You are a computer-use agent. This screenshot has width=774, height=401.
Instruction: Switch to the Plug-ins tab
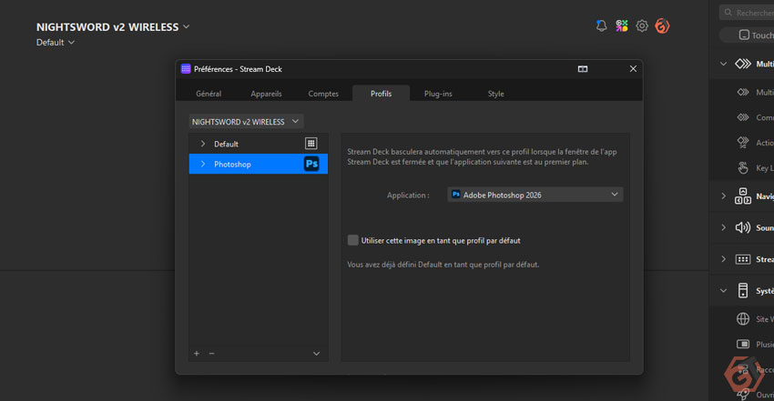pos(438,93)
